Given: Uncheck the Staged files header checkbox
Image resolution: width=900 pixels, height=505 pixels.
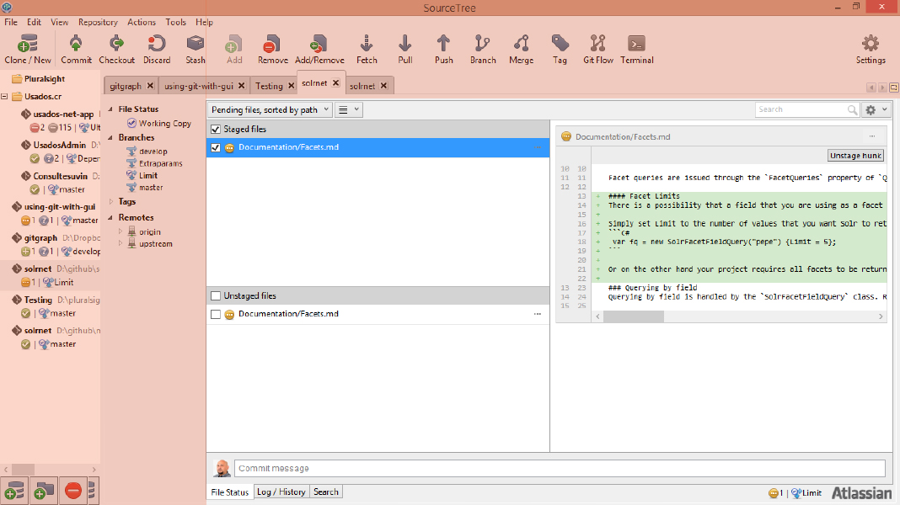Looking at the screenshot, I should pos(216,130).
